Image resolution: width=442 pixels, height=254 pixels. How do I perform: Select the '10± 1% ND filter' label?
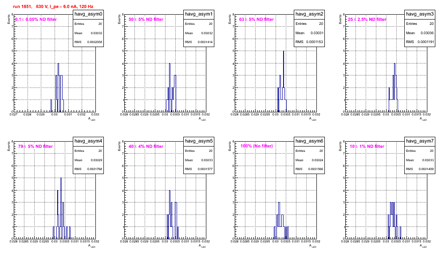(367, 147)
